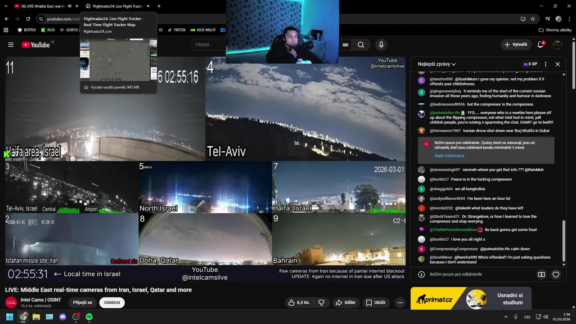Screen dimensions: 576x324
Task: Click the Flightradar24 tab preview thumbnail
Action: point(118,59)
